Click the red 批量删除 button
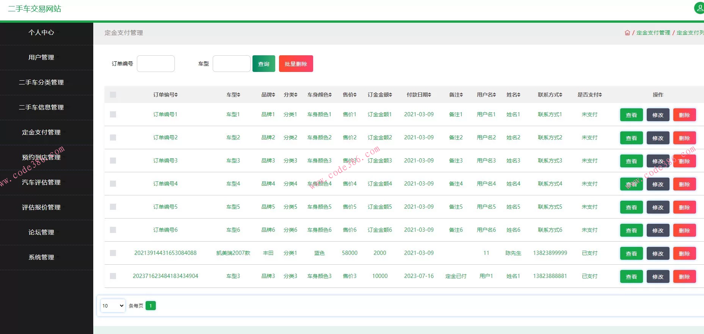Screen dimensions: 704x334 pos(296,64)
